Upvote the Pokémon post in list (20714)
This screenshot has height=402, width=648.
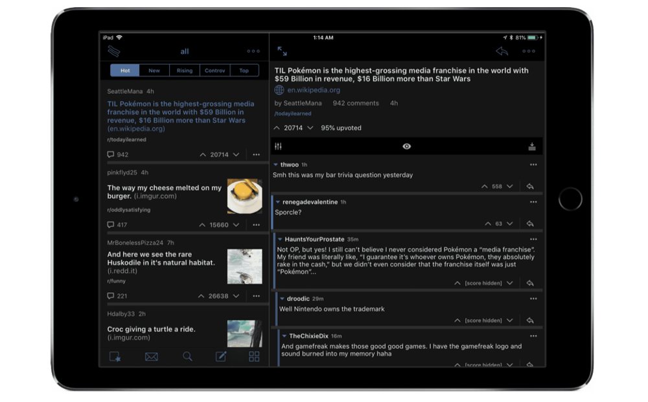(202, 154)
